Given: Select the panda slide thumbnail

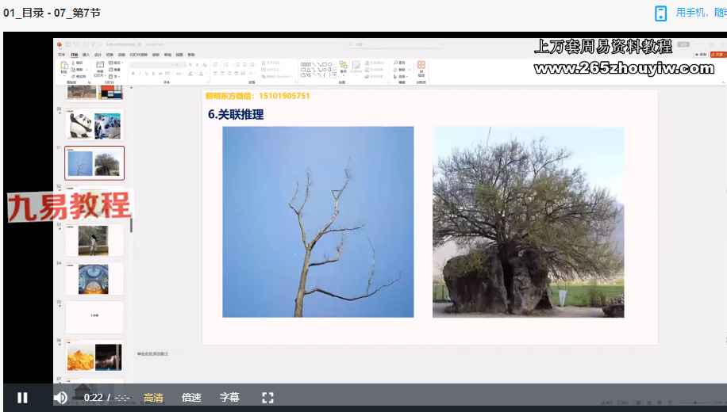Looking at the screenshot, I should point(94,125).
